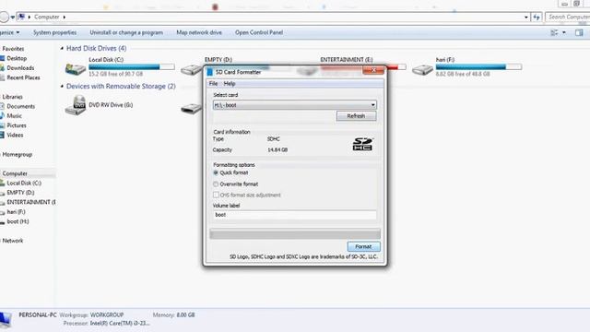Click the Refresh button in SD Card Formatter

pos(356,116)
